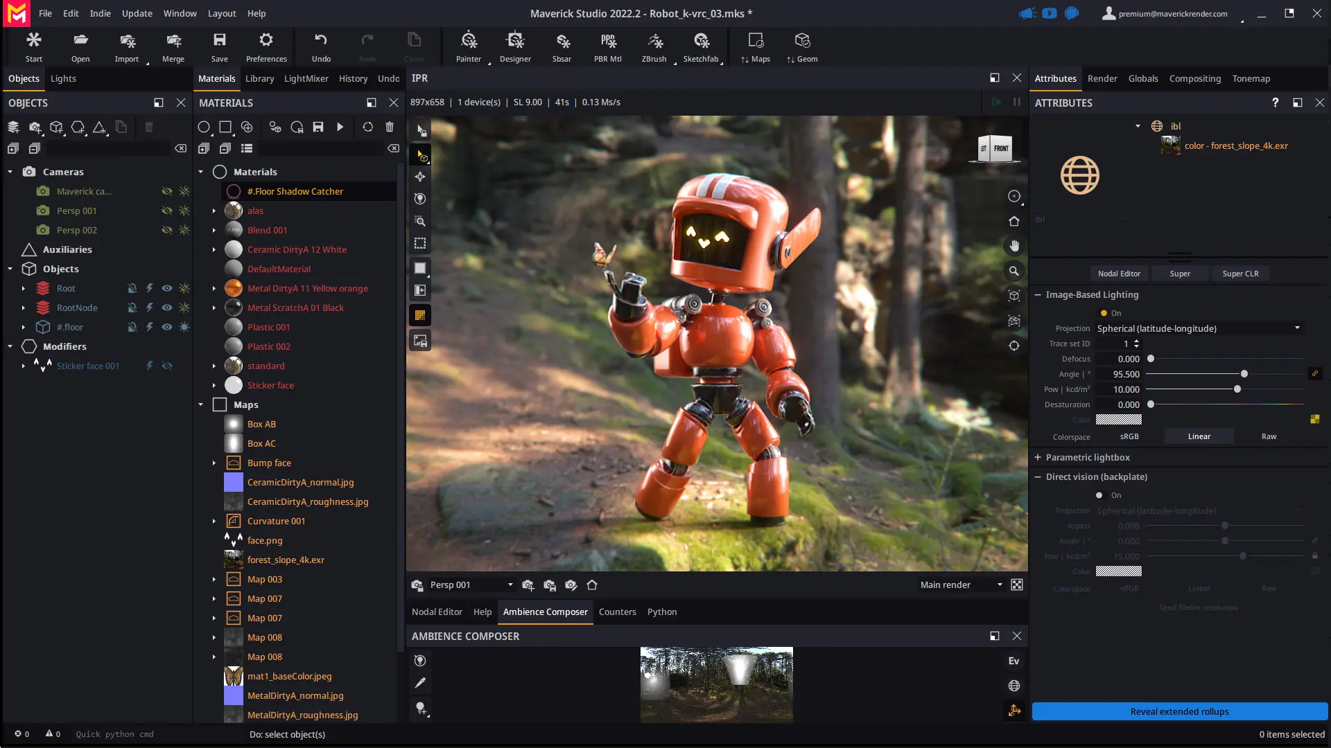Toggle Direct vision backplate On switch
Image resolution: width=1331 pixels, height=748 pixels.
[1099, 495]
